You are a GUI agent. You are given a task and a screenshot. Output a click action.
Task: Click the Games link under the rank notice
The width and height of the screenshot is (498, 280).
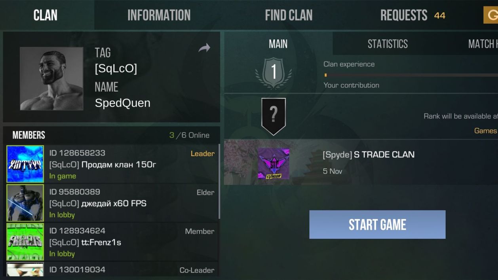pos(485,131)
